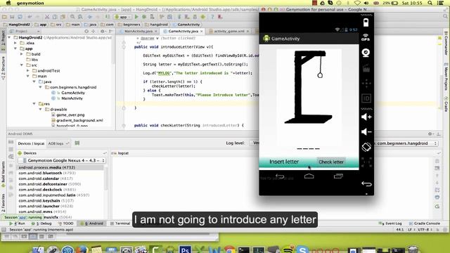Viewport: 450px width, 253px height.
Task: Switch to the MainActivity.java editor tab
Action: (x=139, y=31)
